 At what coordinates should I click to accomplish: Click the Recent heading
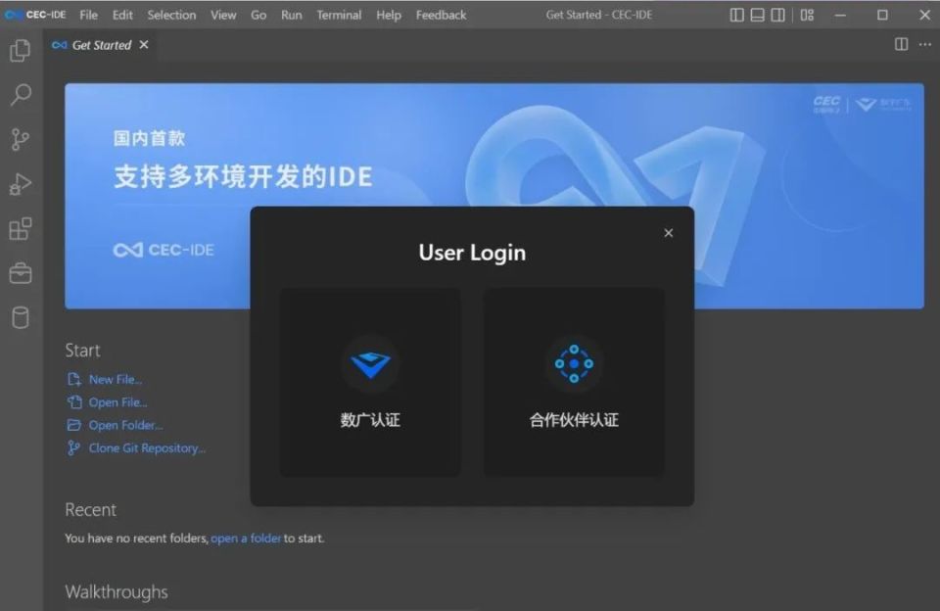pyautogui.click(x=90, y=510)
